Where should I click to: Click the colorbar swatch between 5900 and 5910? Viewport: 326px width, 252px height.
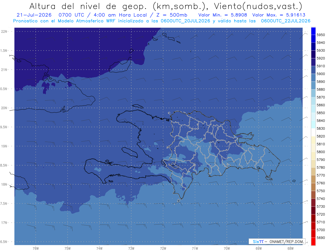313,70
